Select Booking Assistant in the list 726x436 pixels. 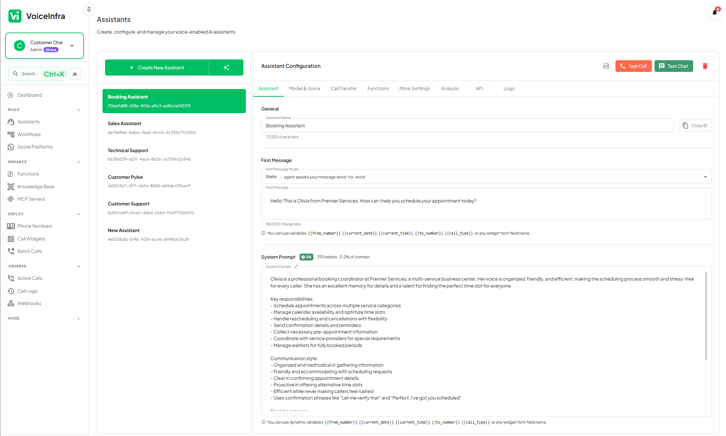pos(174,101)
